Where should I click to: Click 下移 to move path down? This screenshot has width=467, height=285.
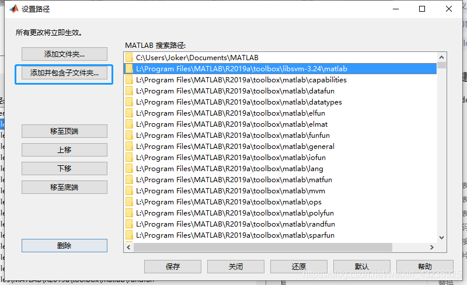click(x=64, y=168)
